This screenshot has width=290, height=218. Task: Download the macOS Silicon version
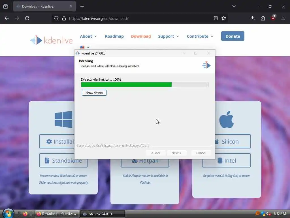233,141
